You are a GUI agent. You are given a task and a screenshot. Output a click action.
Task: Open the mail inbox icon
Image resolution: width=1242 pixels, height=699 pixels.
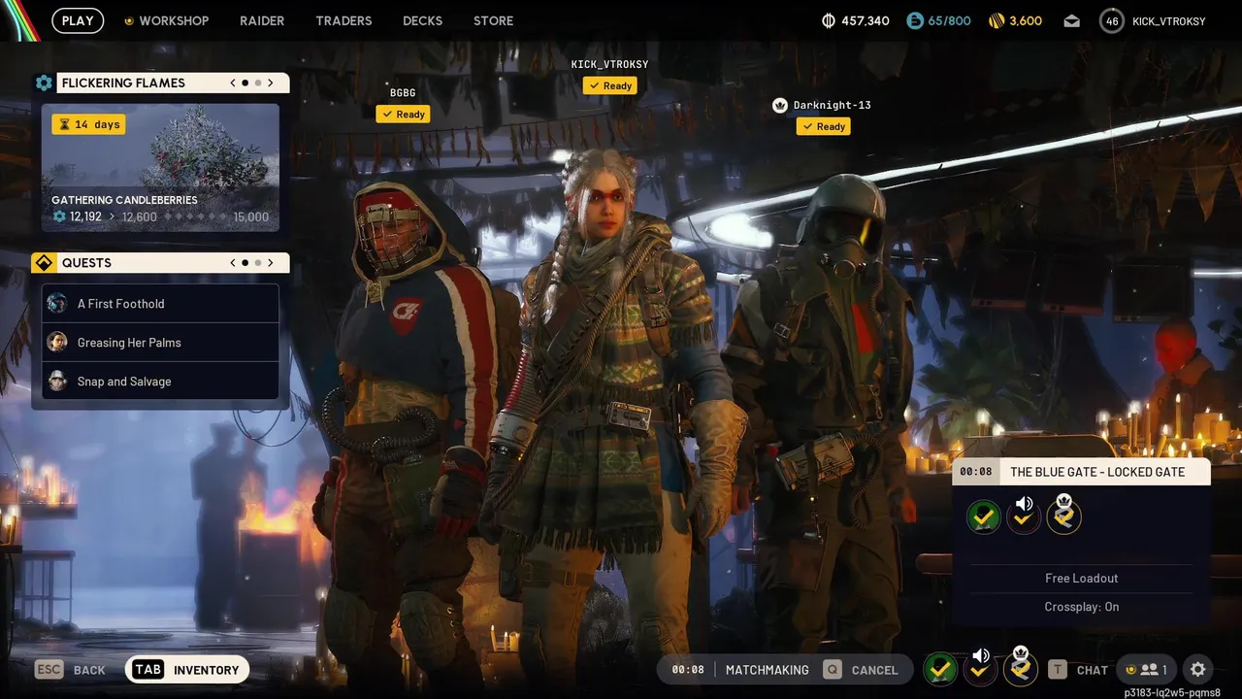coord(1071,20)
